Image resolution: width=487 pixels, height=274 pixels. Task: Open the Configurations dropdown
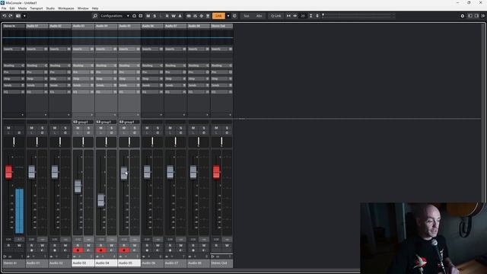(113, 16)
